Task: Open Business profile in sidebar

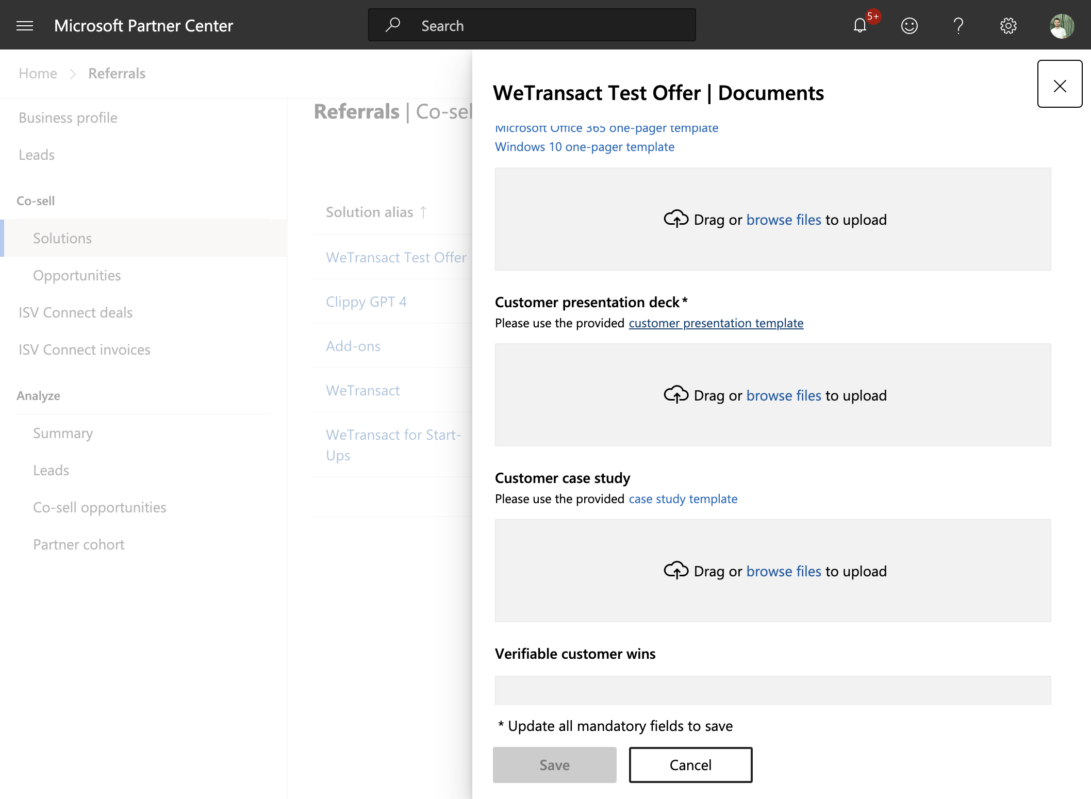Action: [68, 118]
